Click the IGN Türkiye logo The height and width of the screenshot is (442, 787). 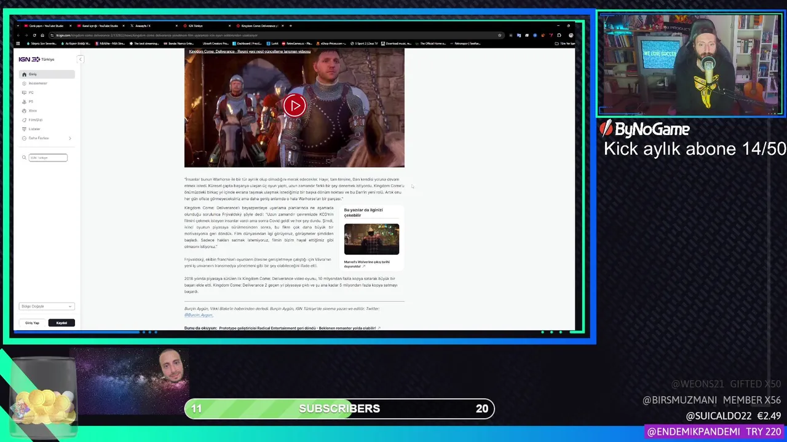tap(36, 59)
